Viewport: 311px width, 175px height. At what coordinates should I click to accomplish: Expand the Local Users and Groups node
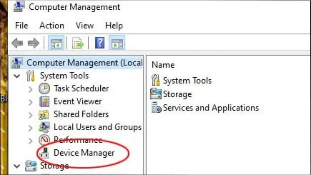tap(30, 128)
